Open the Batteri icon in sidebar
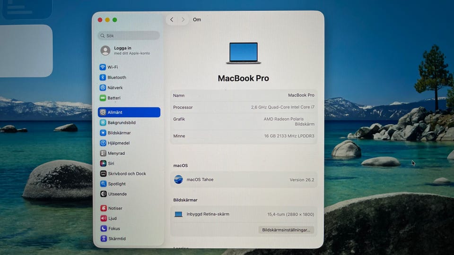Viewport: 454px width, 255px height. tap(103, 98)
